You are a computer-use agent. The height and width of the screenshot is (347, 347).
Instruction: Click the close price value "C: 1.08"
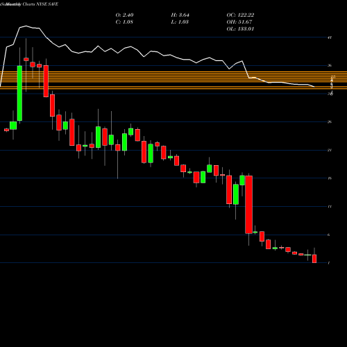(x=124, y=22)
